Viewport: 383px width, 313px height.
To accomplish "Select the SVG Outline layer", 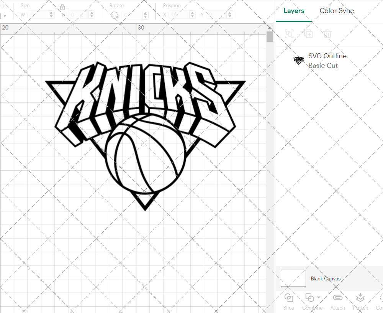I will coord(327,56).
